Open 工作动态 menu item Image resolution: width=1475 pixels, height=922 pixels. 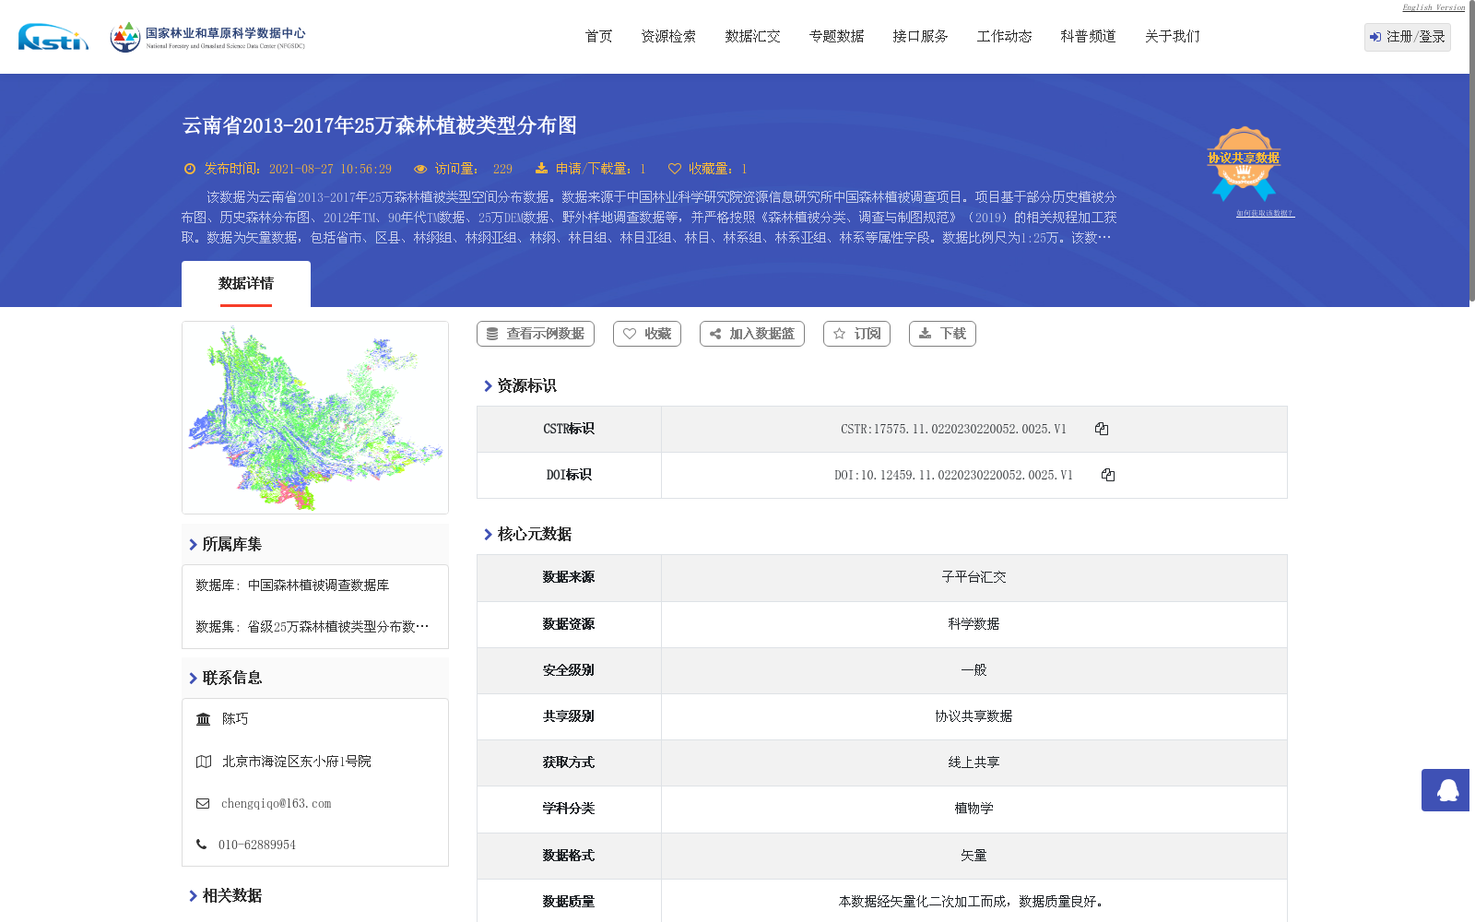(x=1005, y=37)
